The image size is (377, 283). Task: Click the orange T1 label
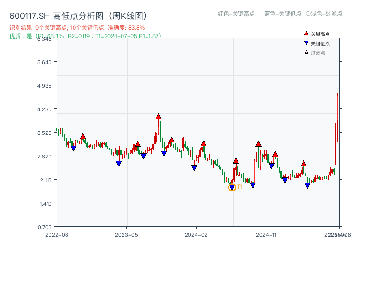(x=240, y=187)
